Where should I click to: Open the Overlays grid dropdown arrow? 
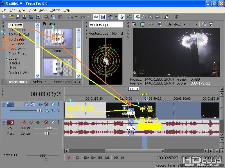(196, 24)
